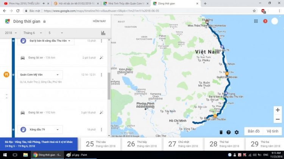Open Task View on the taskbar
Screen dimensions: 284x159
[x=15, y=155]
